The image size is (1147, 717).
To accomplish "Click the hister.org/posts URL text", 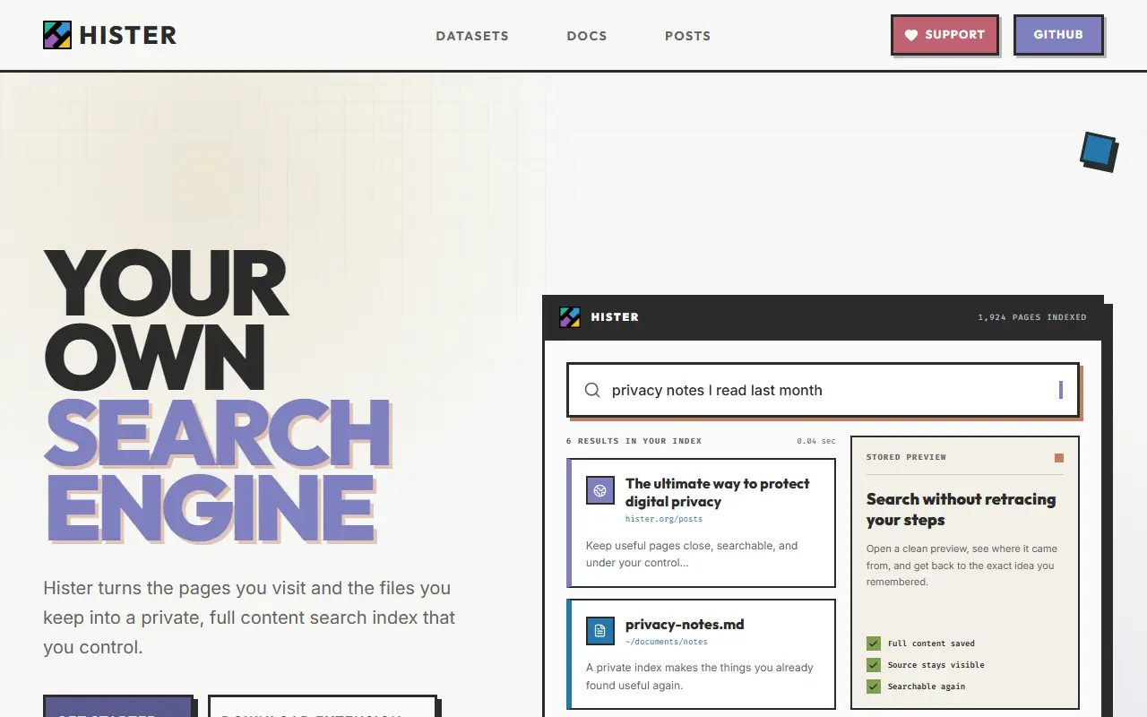I will tap(664, 519).
